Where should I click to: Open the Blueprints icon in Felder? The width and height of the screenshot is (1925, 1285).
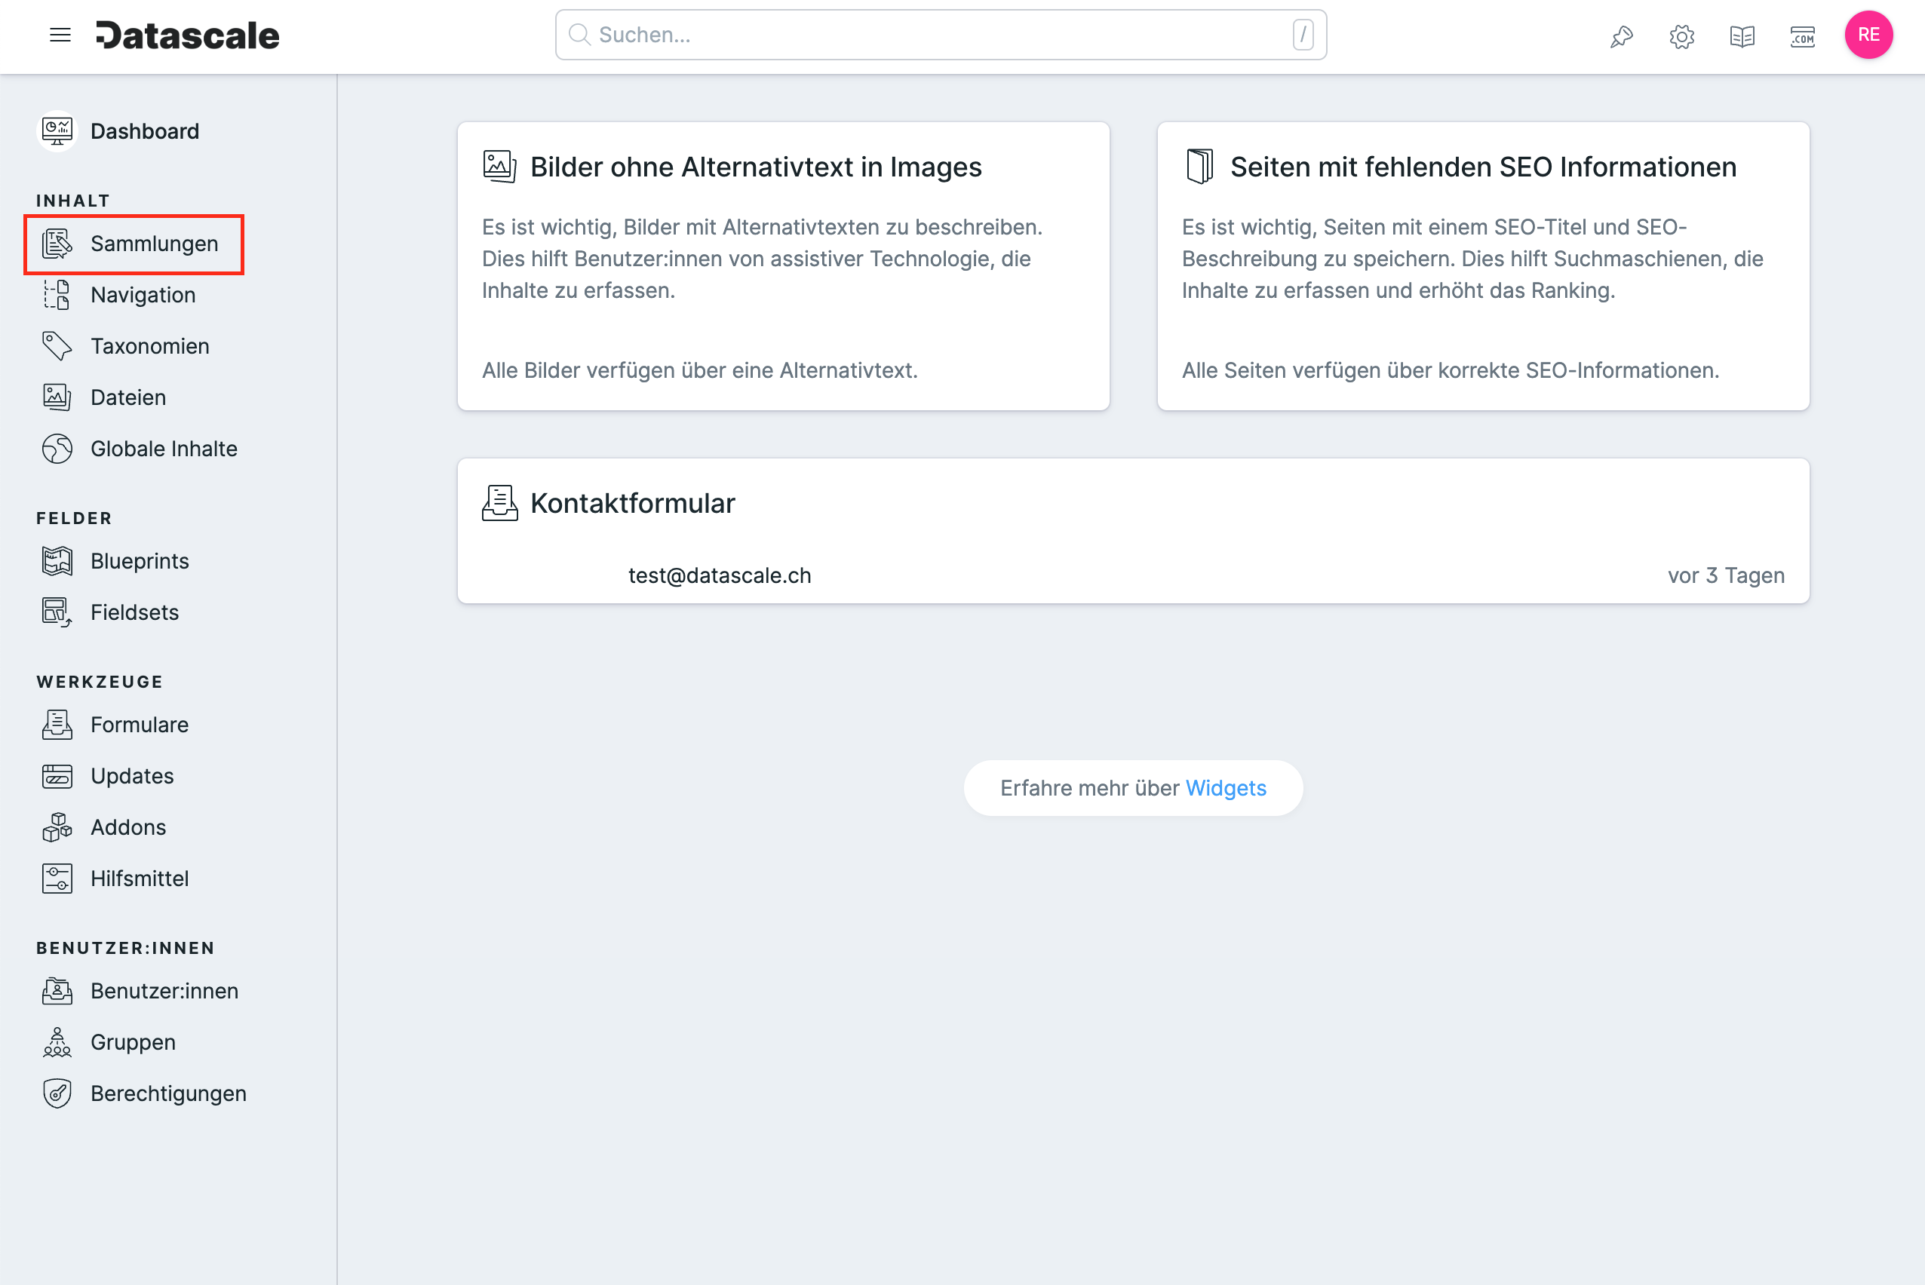(x=56, y=561)
